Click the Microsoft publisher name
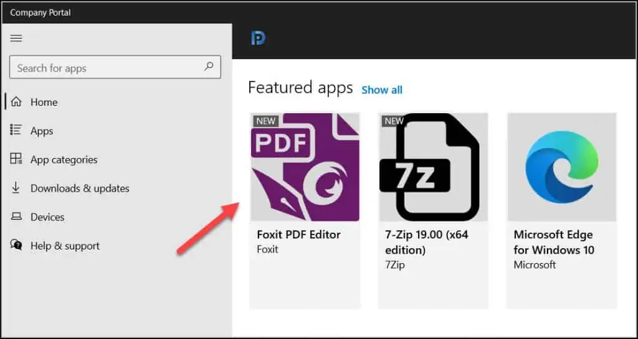 (535, 265)
